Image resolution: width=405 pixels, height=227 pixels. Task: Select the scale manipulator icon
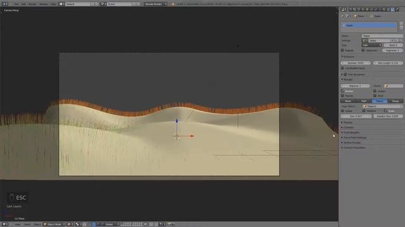103,224
